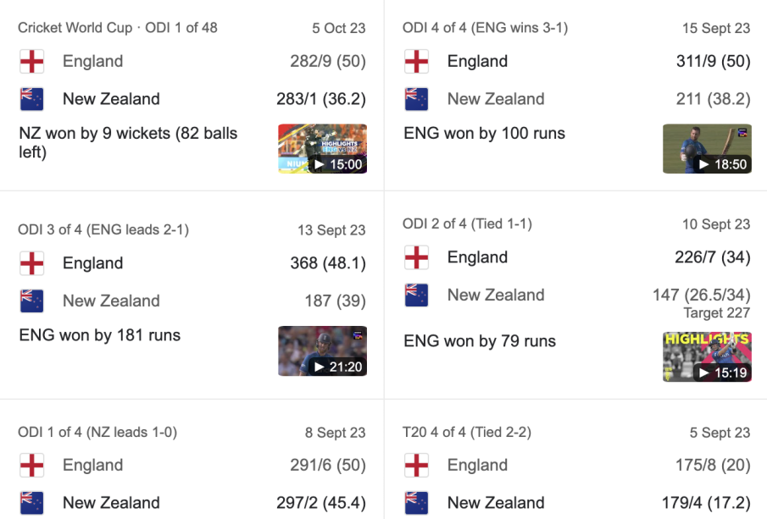
Task: Open ENG won by 100 runs result
Action: click(x=484, y=133)
